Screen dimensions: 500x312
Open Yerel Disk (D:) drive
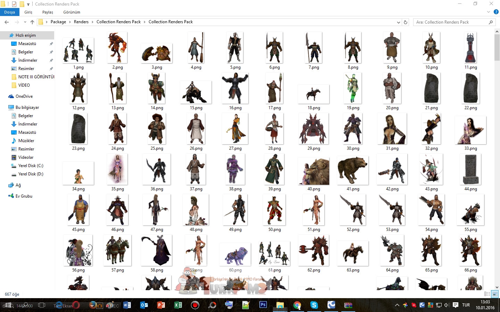(31, 174)
